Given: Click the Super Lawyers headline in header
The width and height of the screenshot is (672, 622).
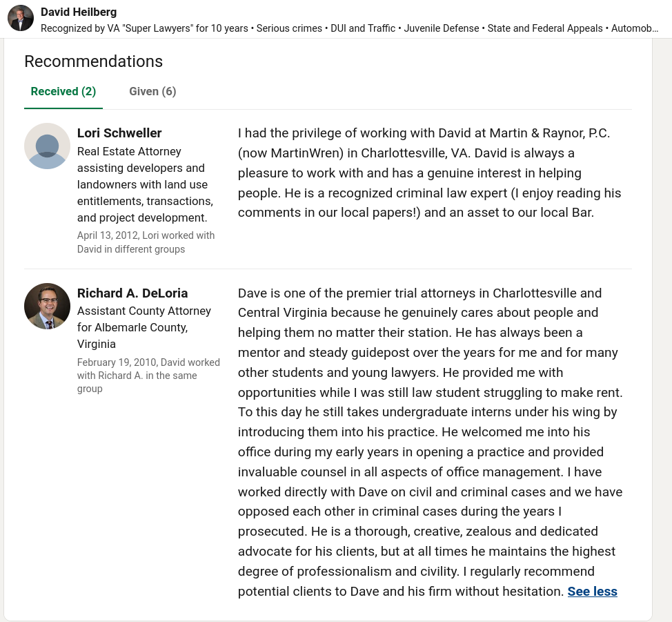Looking at the screenshot, I should (x=349, y=28).
